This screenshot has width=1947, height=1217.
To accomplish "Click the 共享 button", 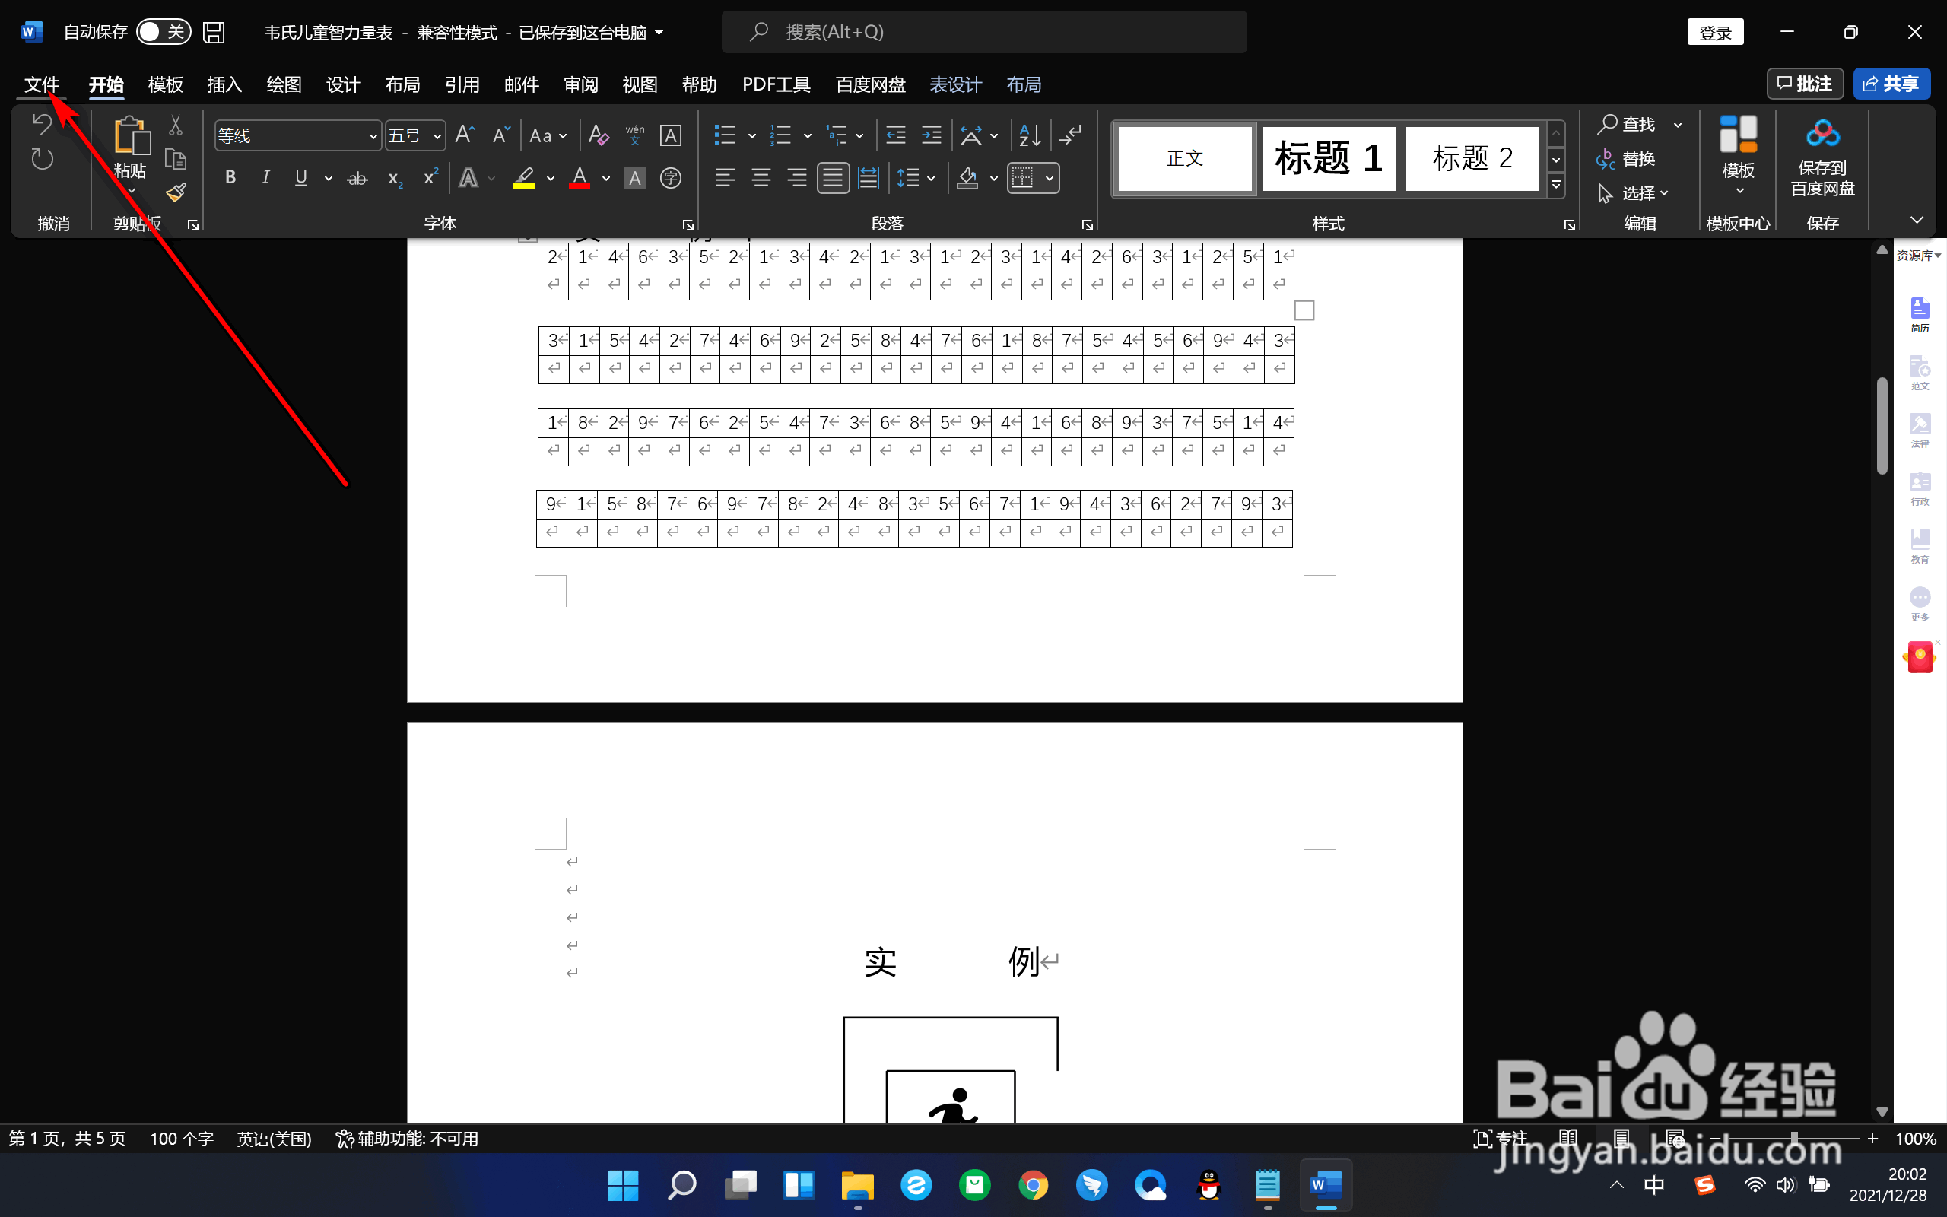I will point(1891,84).
